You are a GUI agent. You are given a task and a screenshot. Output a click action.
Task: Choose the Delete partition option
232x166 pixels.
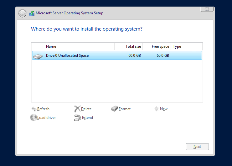pos(86,109)
